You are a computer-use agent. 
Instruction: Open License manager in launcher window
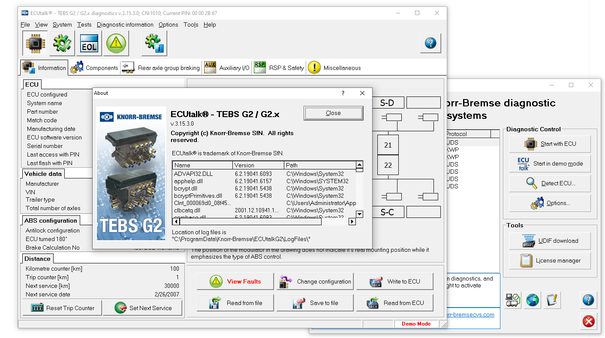click(x=550, y=260)
